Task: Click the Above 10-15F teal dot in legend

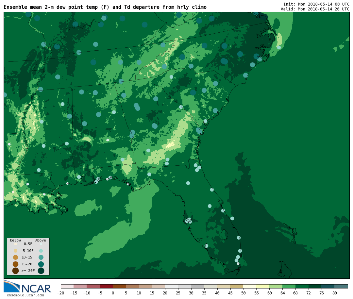Action: (41, 257)
